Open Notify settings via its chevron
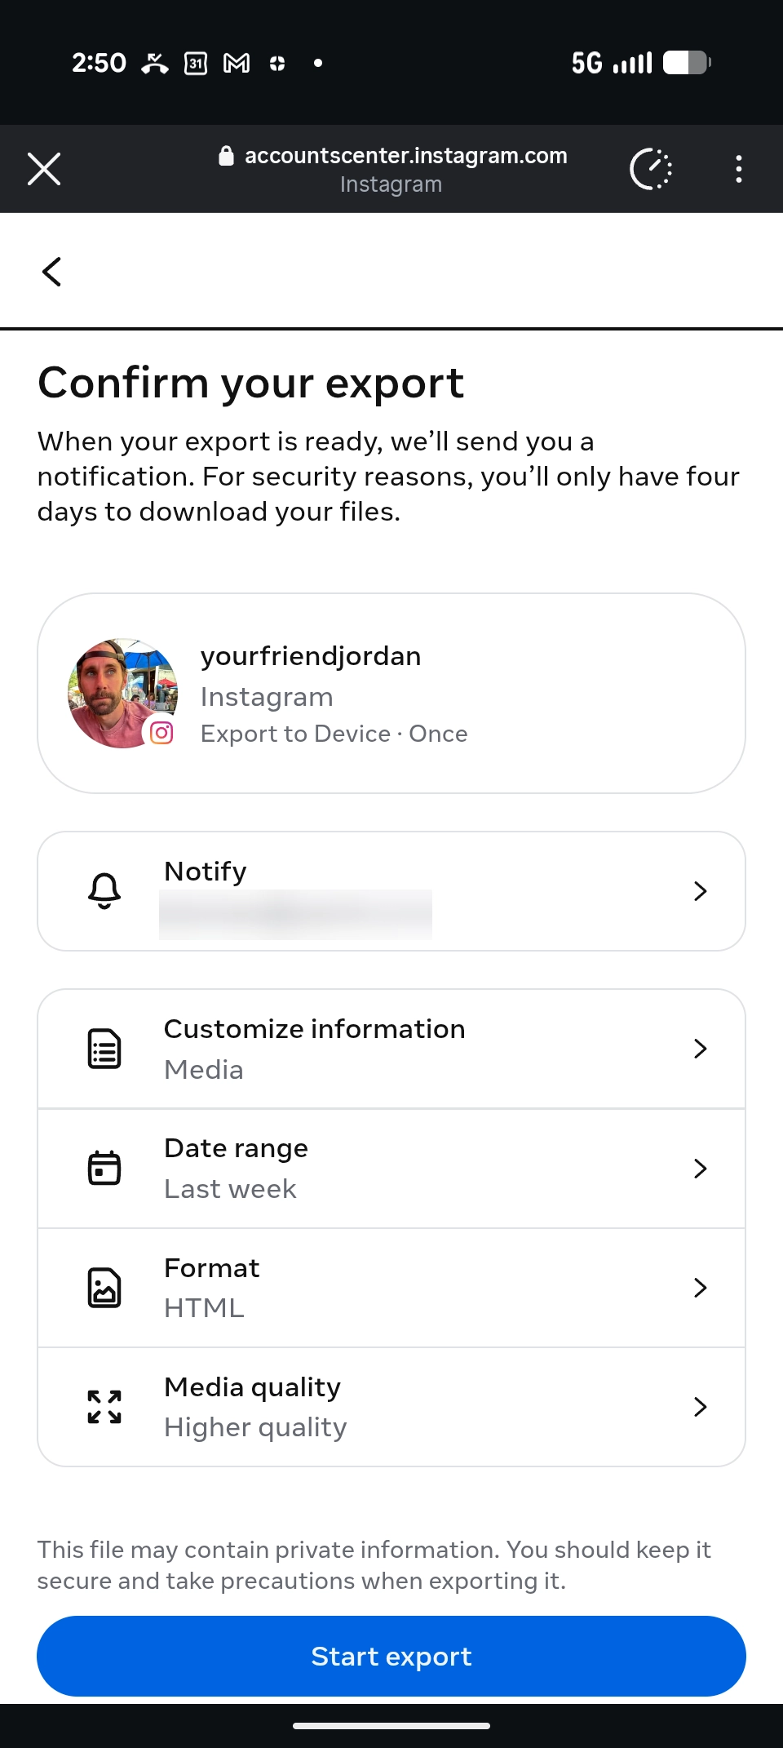Viewport: 783px width, 1748px height. [700, 891]
